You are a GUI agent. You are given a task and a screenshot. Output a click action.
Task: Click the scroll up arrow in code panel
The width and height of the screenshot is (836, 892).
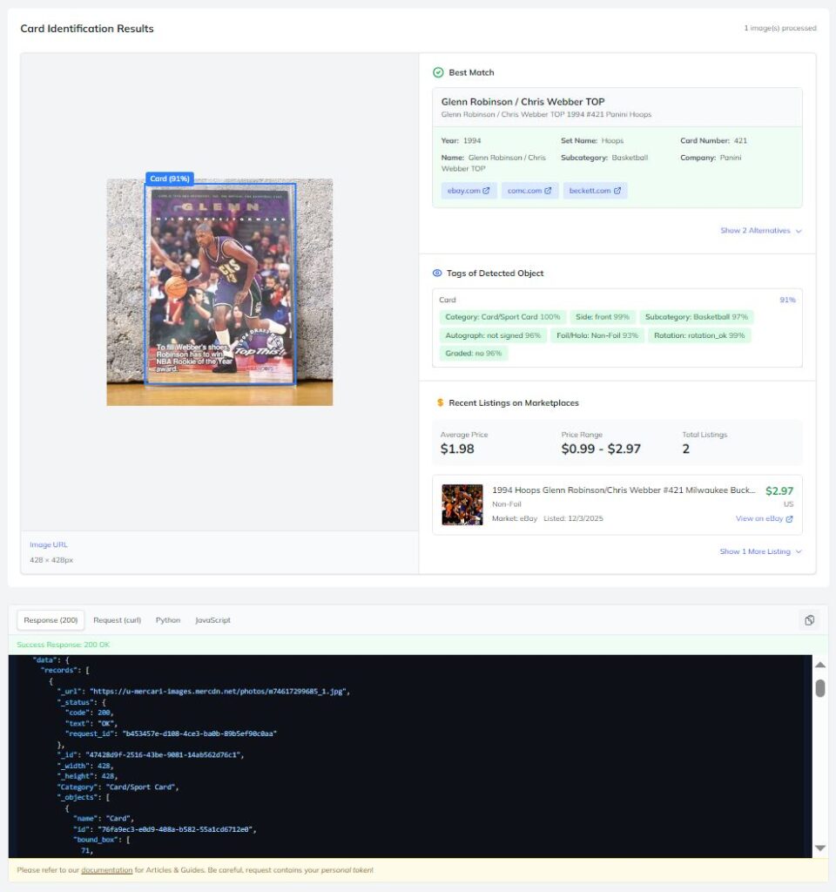(x=819, y=666)
